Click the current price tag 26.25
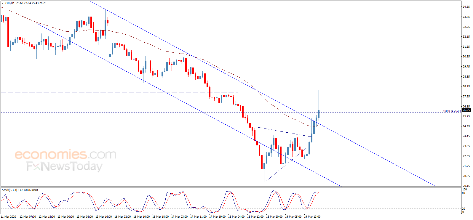Image resolution: width=473 pixels, height=220 pixels. point(466,110)
